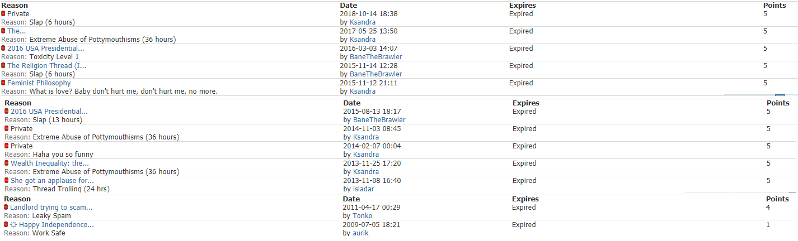Image resolution: width=798 pixels, height=241 pixels.
Task: Click the red icon next to Wealth Inequality thread
Action: coord(7,163)
